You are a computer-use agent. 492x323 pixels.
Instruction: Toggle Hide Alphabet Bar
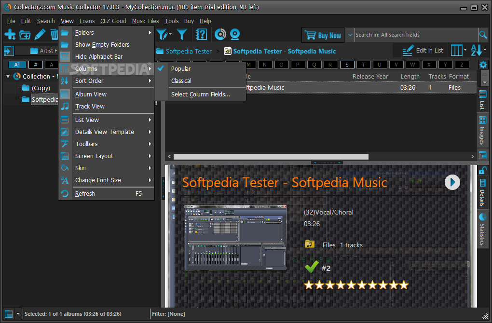coord(107,57)
